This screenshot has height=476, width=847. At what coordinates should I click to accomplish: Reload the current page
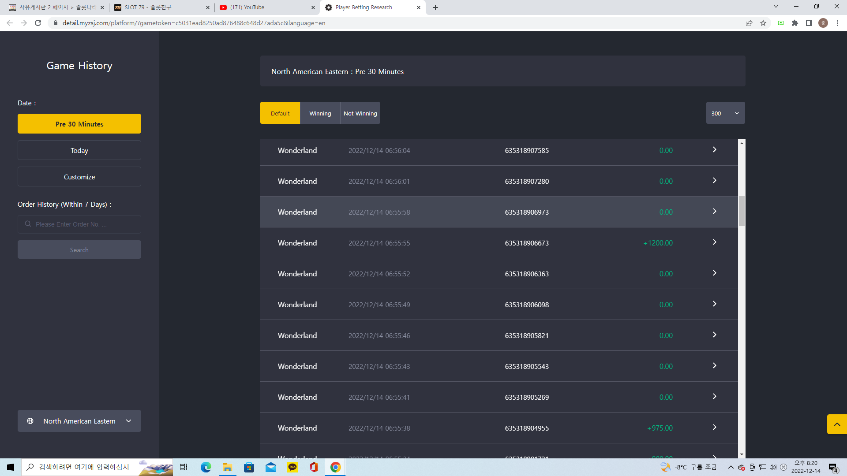click(x=38, y=23)
